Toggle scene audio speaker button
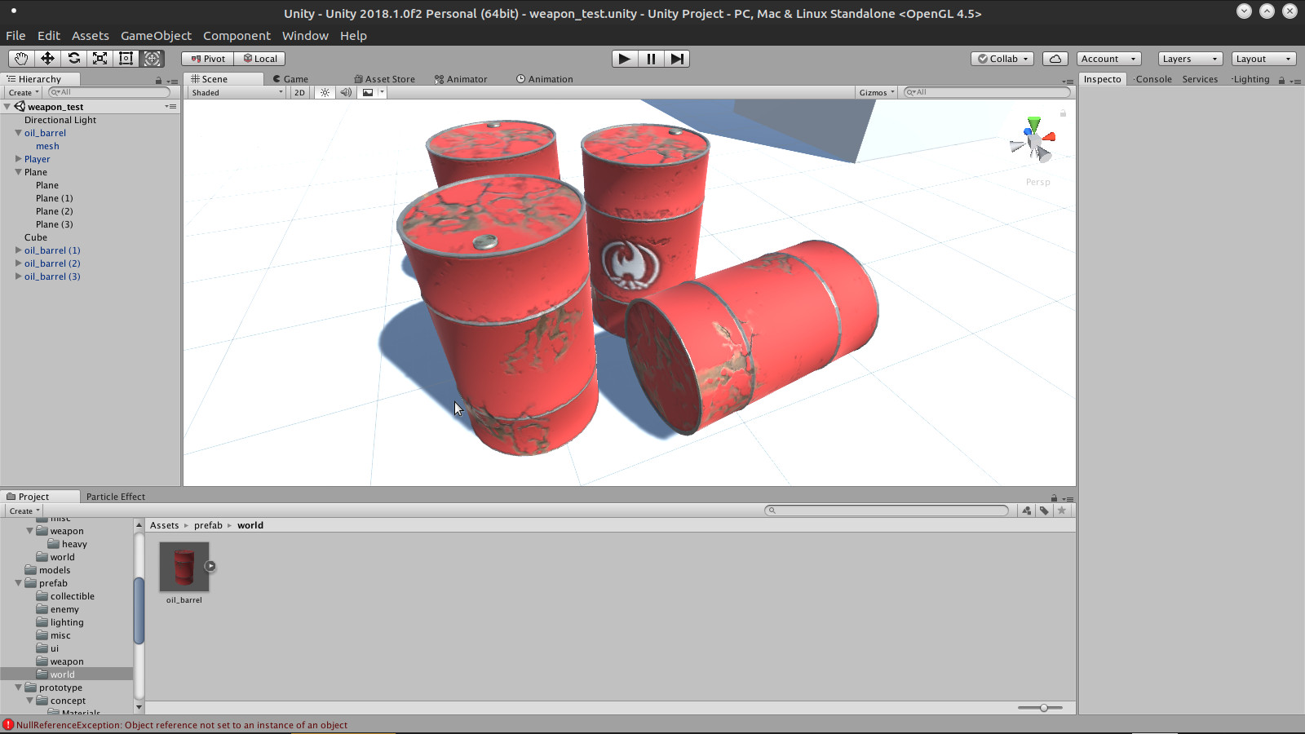Viewport: 1305px width, 734px height. point(346,93)
